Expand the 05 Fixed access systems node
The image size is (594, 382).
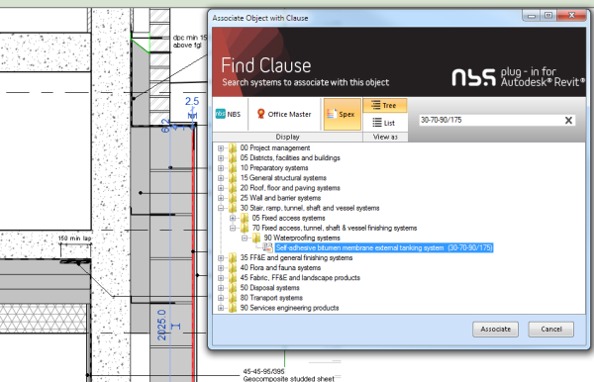click(233, 218)
